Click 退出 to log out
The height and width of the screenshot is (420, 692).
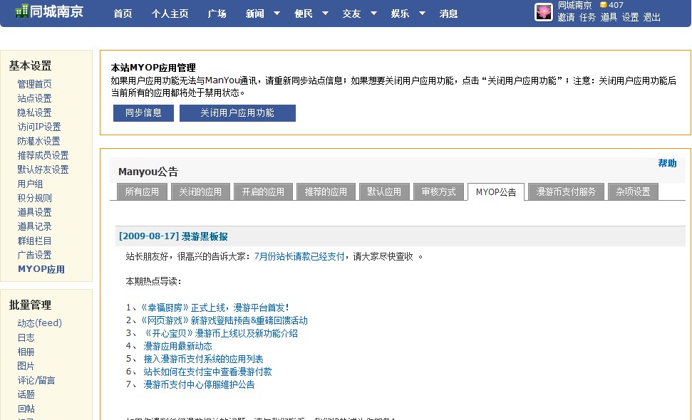click(652, 17)
